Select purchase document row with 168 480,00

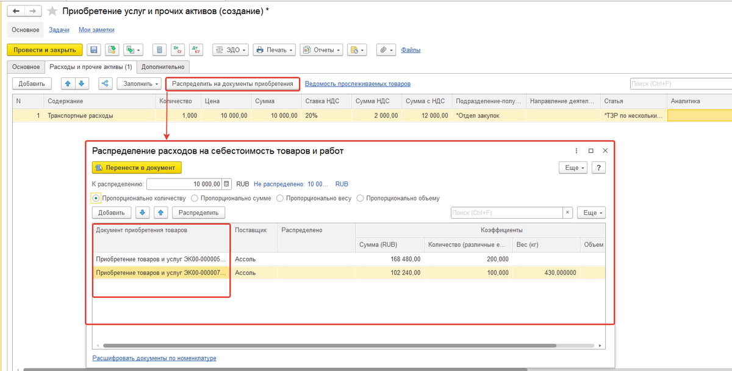pos(348,259)
